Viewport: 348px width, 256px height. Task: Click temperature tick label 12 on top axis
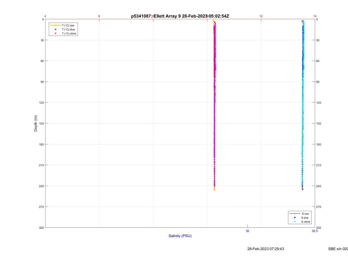[261, 16]
